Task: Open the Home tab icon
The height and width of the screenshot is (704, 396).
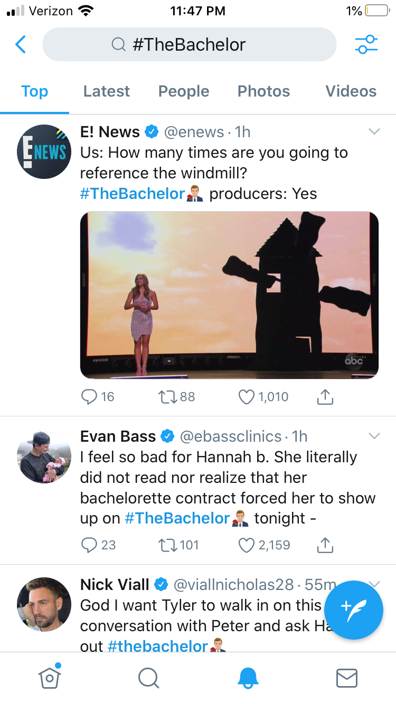Action: (50, 677)
